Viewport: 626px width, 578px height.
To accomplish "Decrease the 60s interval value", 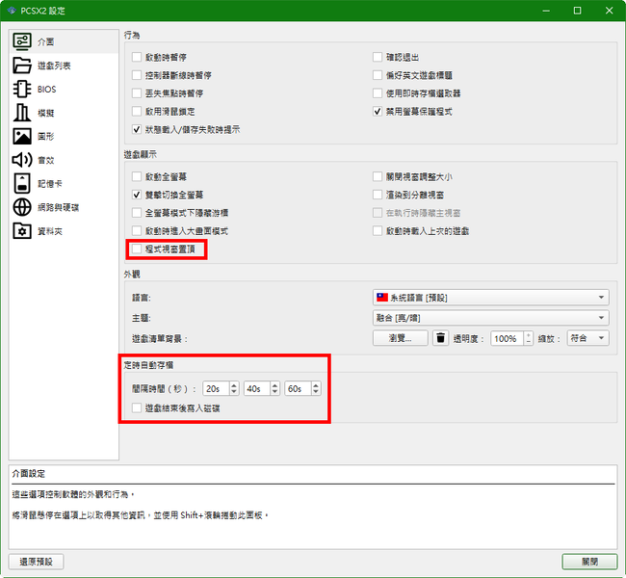I will click(316, 392).
